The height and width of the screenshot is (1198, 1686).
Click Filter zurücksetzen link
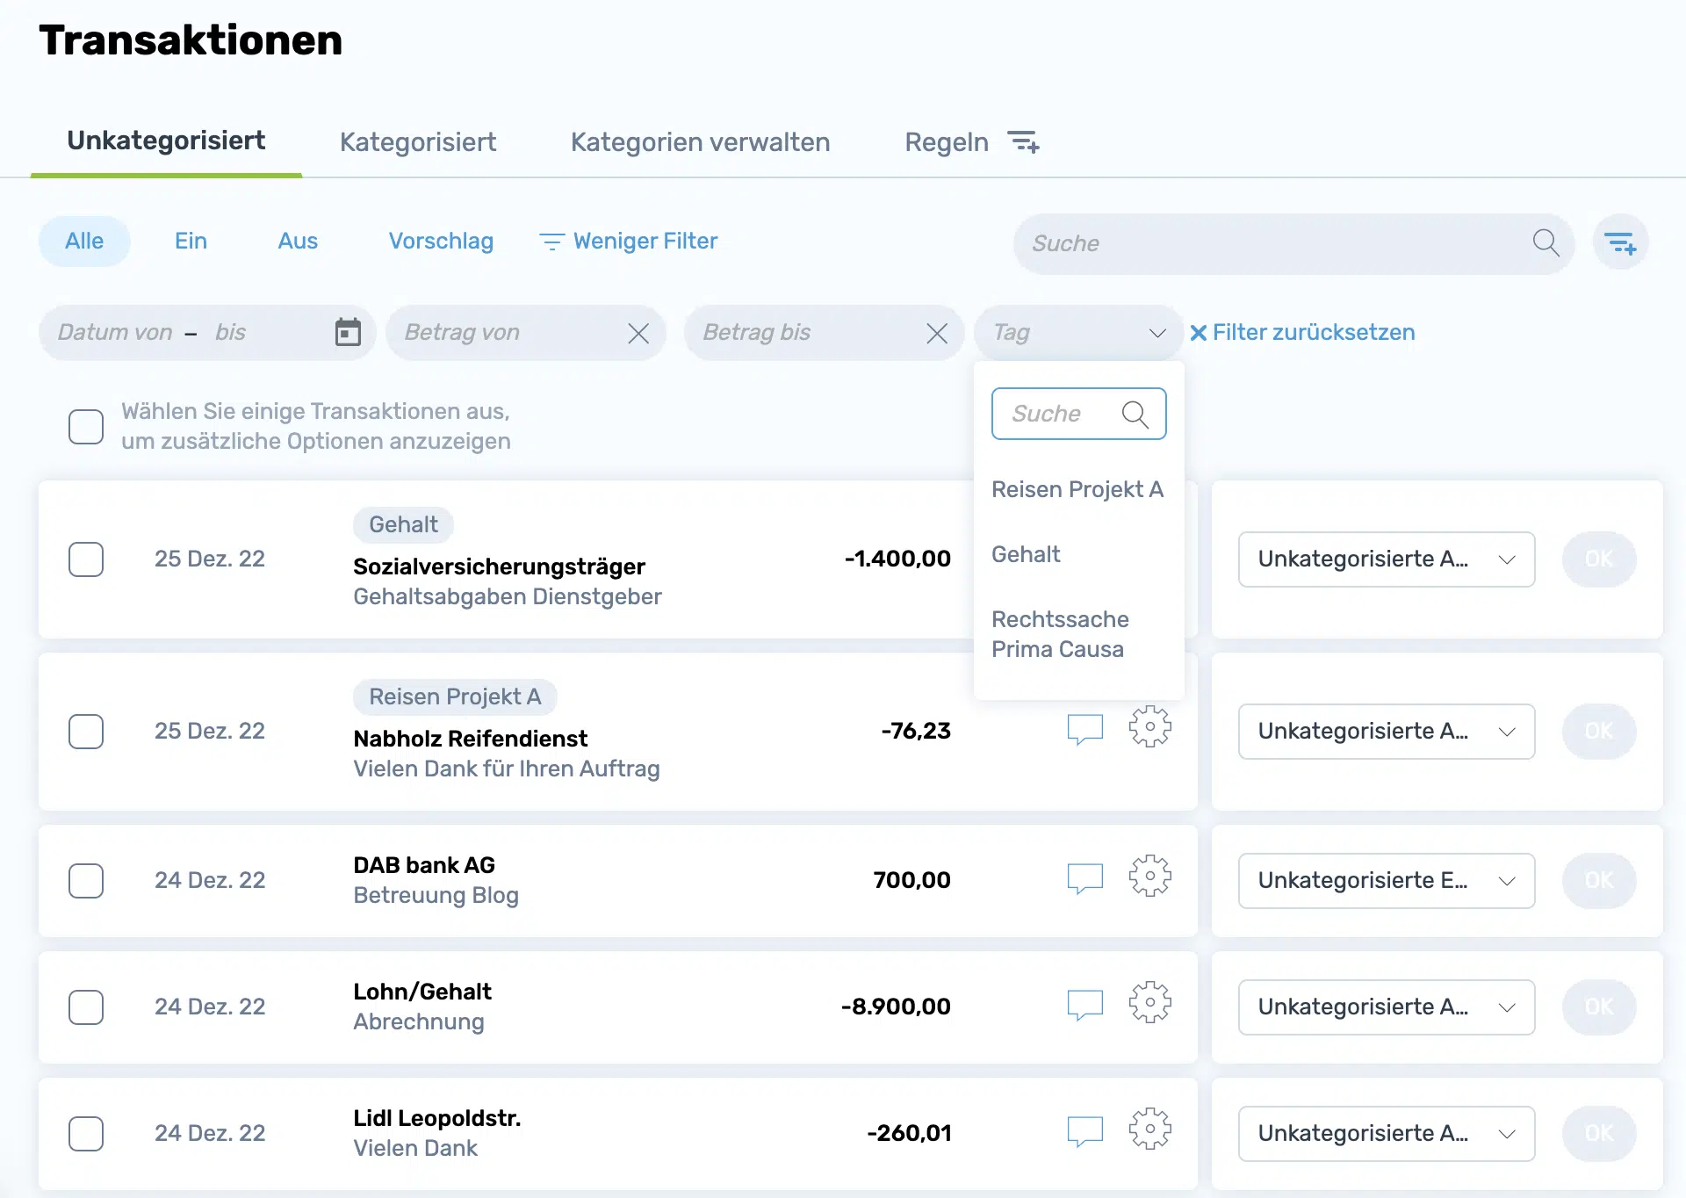(1302, 333)
